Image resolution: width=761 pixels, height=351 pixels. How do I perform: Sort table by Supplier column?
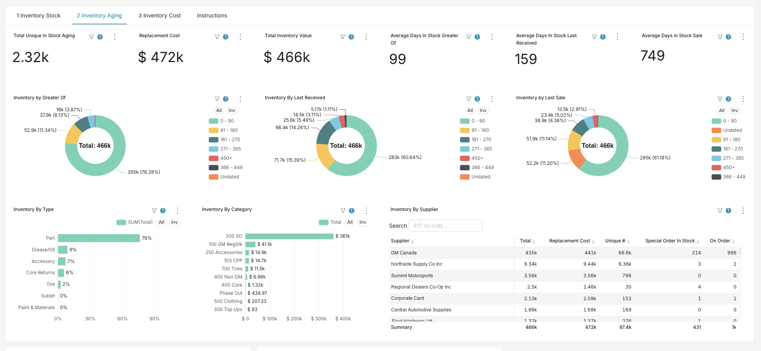(402, 241)
